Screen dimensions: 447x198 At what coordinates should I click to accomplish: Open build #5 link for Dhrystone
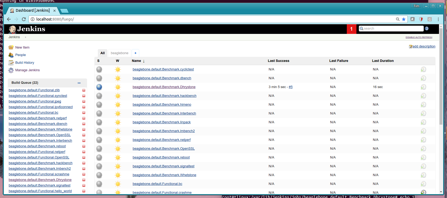(291, 87)
